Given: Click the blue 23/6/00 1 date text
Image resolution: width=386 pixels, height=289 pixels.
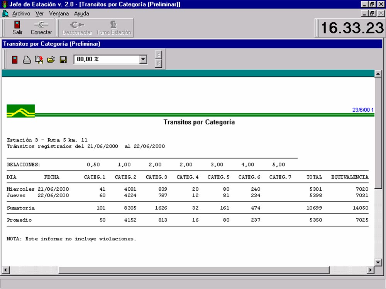Looking at the screenshot, I should [363, 110].
